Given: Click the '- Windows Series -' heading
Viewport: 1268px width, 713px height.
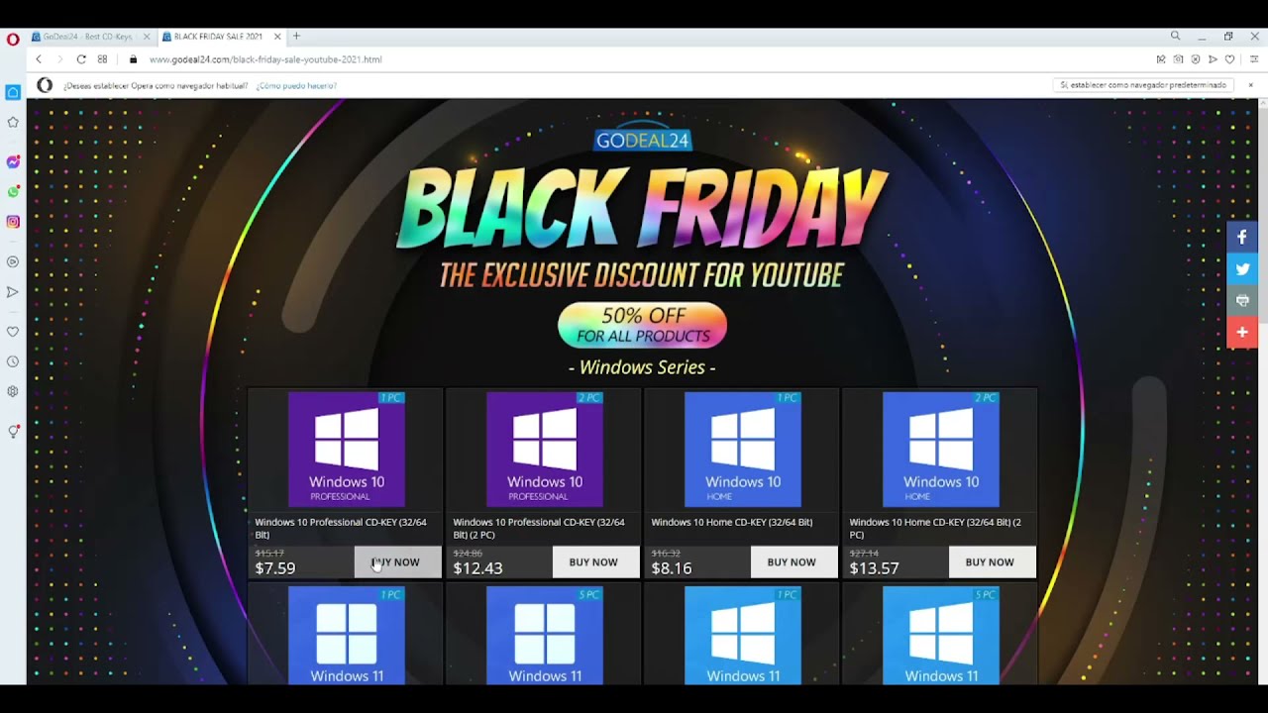Looking at the screenshot, I should click(x=642, y=367).
